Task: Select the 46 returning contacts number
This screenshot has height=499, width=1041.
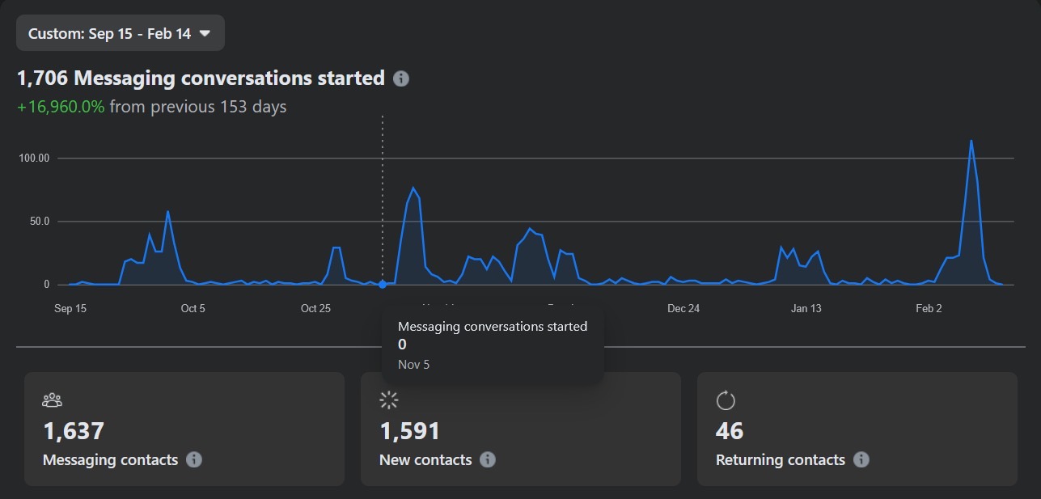Action: [x=730, y=431]
